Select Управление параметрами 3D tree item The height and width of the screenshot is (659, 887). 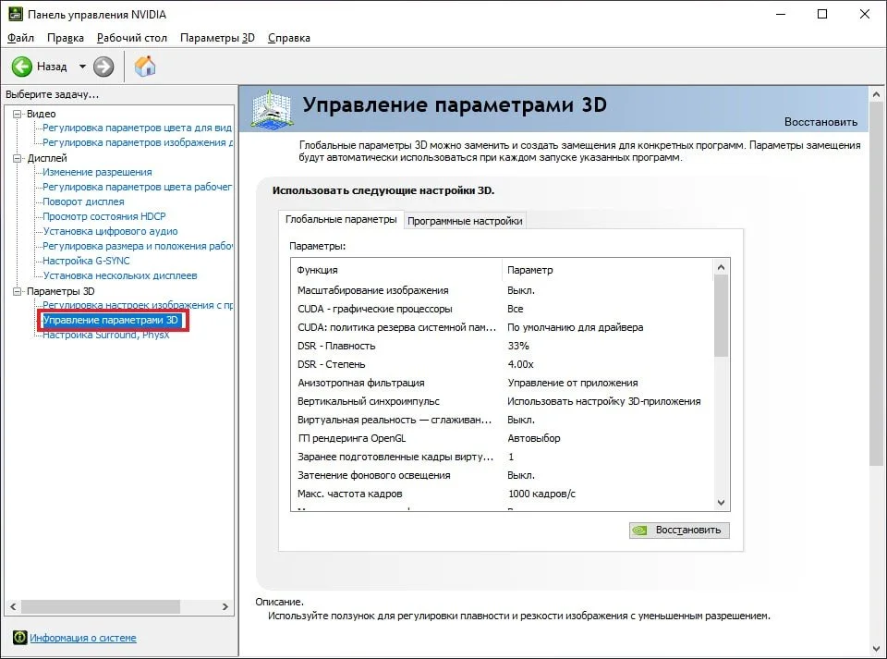(x=111, y=320)
